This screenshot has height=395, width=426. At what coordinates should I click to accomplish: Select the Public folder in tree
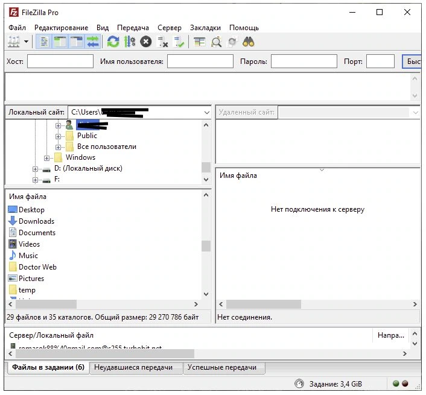click(87, 136)
